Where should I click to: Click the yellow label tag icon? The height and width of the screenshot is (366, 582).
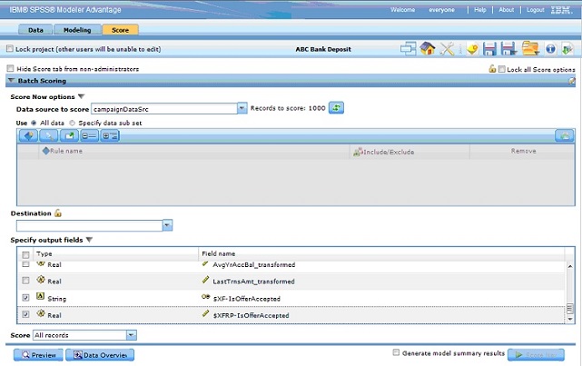[472, 49]
